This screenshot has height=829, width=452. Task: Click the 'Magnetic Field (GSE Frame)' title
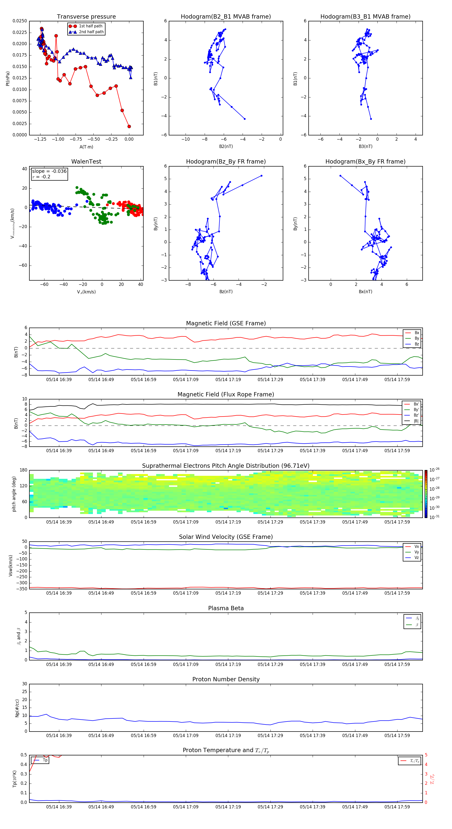coord(226,323)
